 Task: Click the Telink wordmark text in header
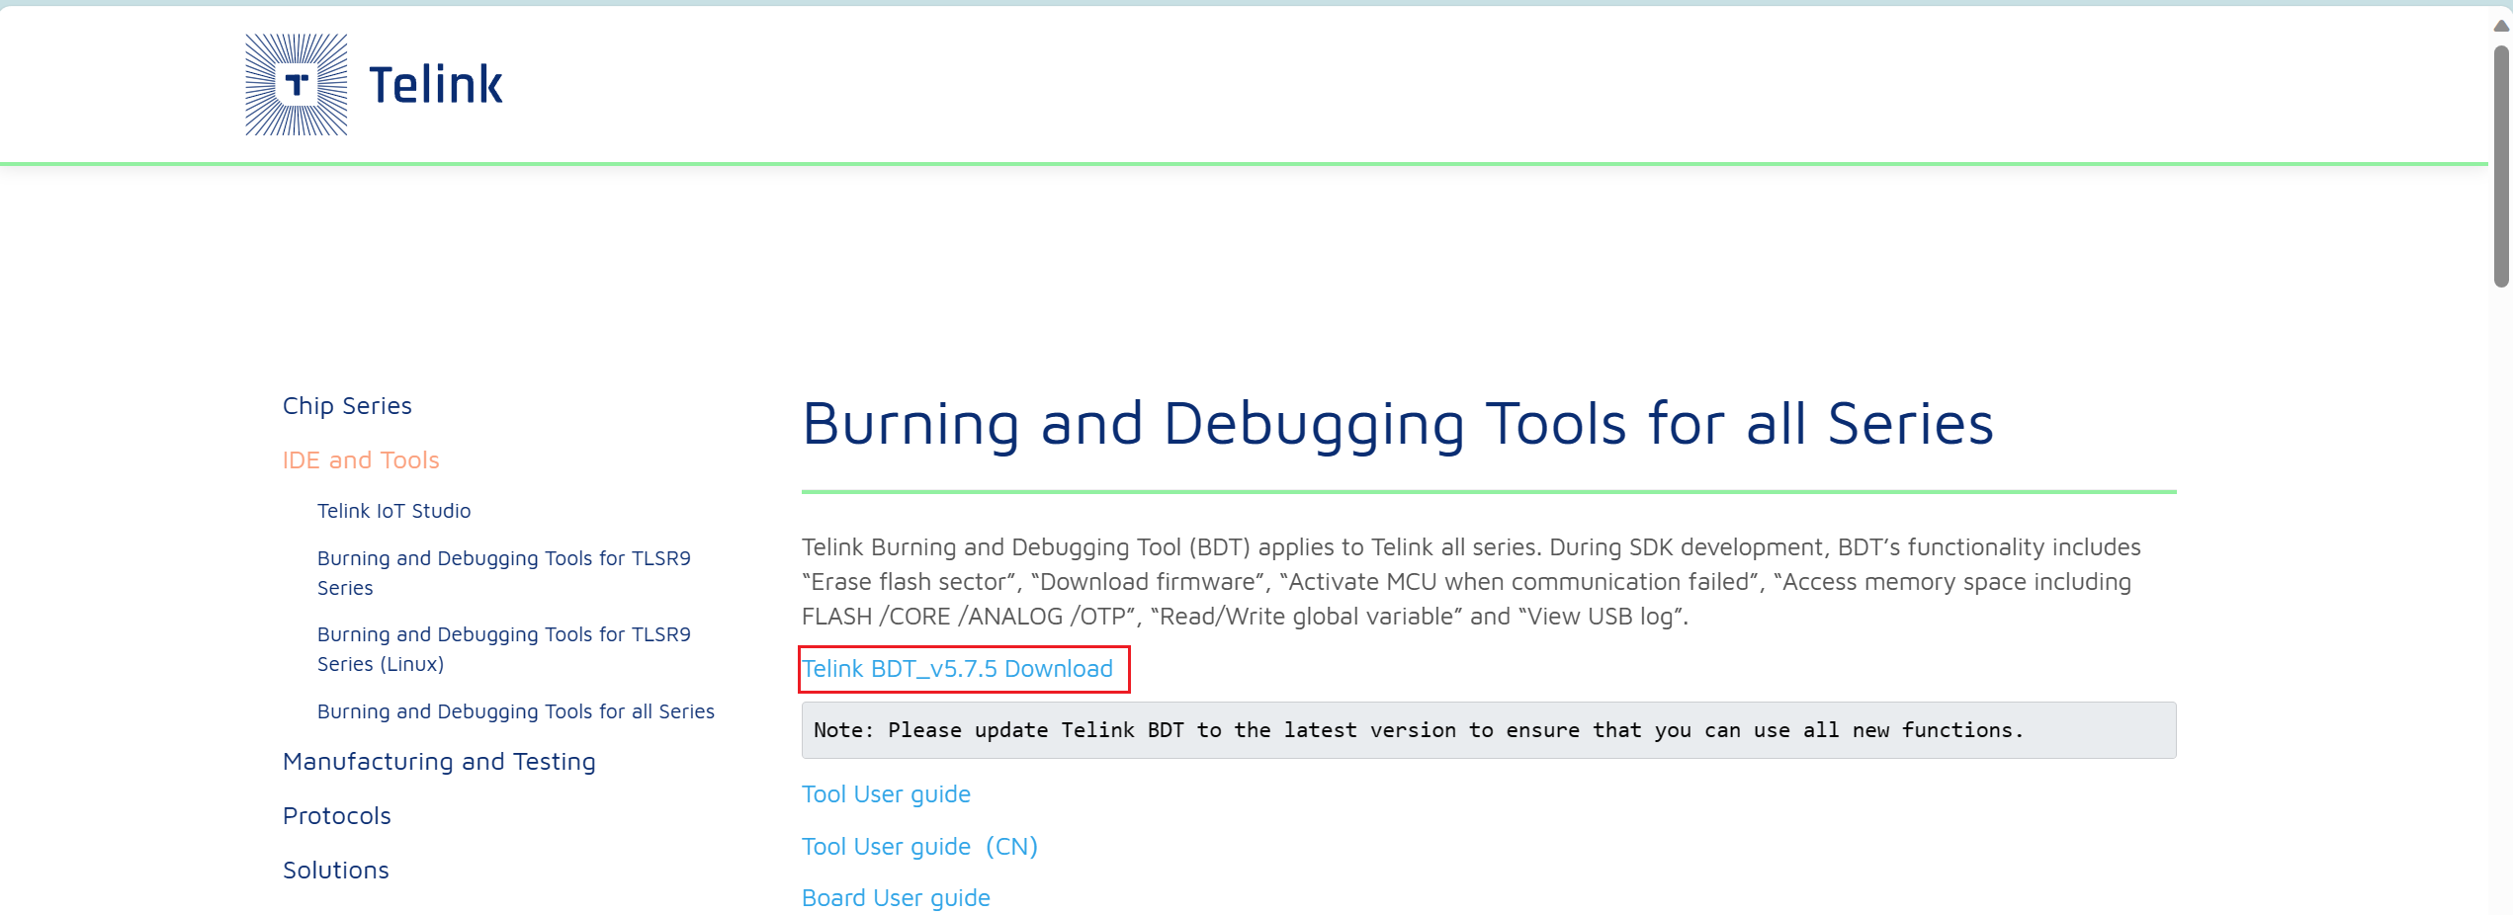point(435,85)
